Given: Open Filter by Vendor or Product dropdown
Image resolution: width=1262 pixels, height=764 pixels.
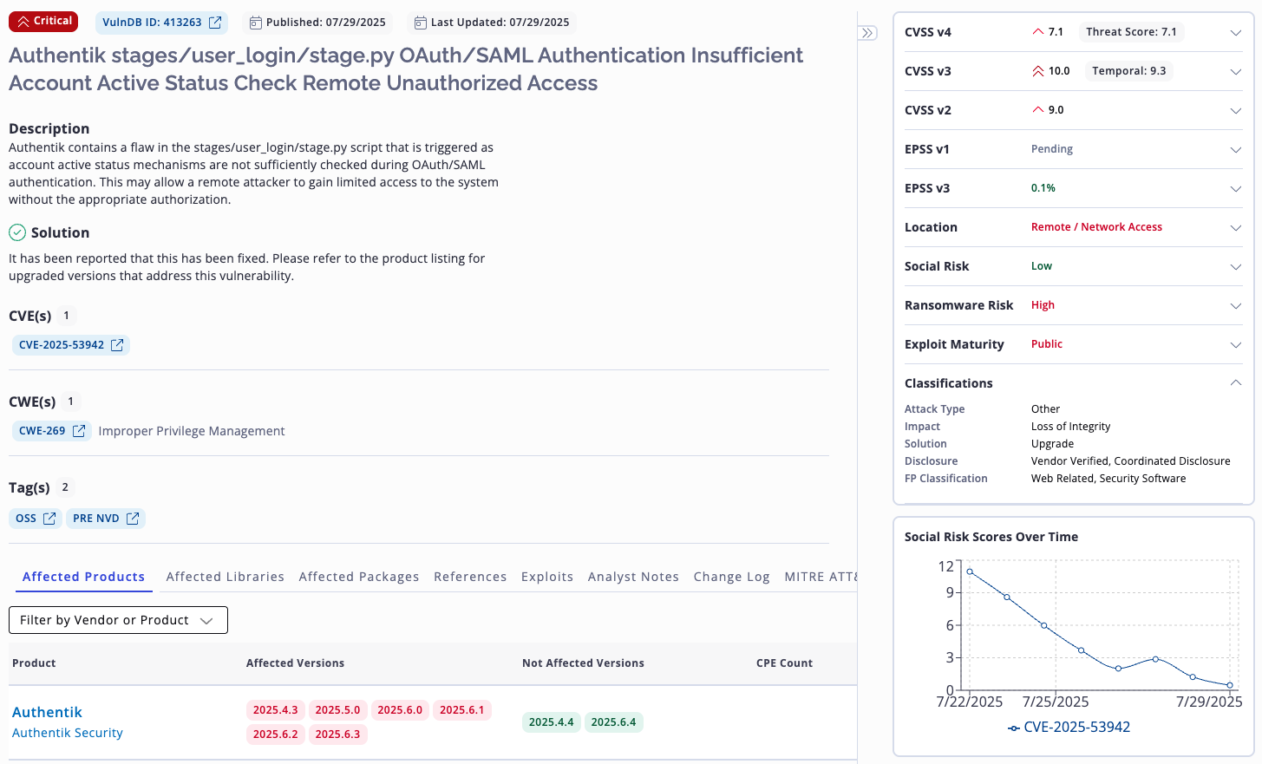Looking at the screenshot, I should point(118,620).
